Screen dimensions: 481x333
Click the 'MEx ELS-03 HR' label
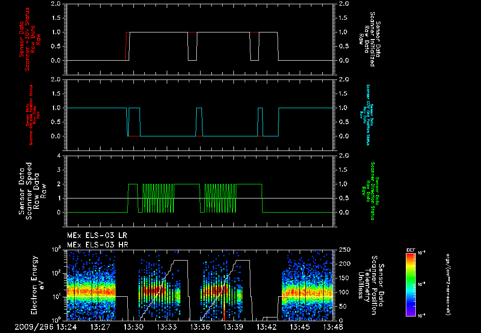[x=98, y=245]
